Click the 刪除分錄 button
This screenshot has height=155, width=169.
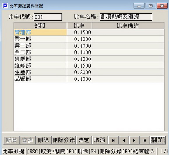point(64,140)
